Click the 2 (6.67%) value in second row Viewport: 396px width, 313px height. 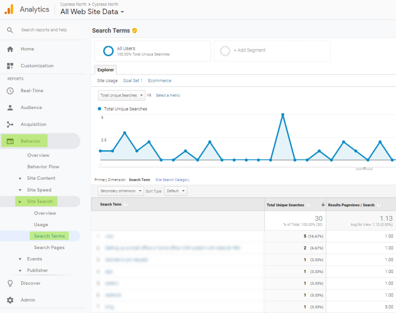coord(313,248)
